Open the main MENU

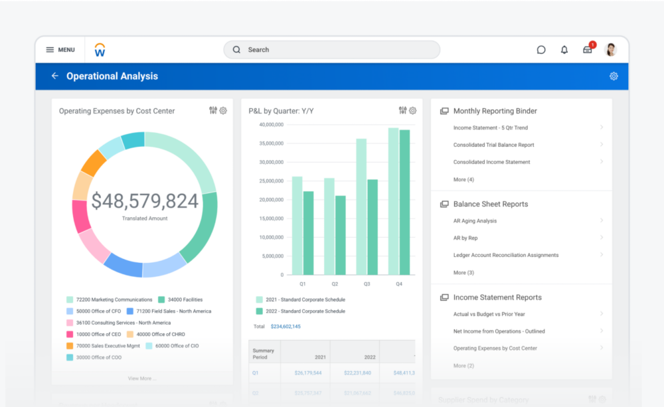[60, 50]
